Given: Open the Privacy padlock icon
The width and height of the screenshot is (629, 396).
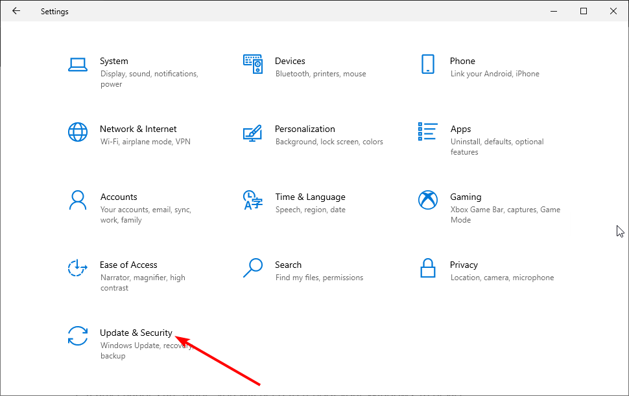Looking at the screenshot, I should point(427,268).
